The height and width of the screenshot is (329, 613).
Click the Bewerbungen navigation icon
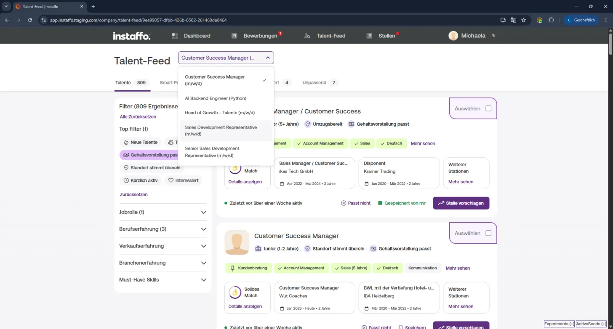coord(235,36)
